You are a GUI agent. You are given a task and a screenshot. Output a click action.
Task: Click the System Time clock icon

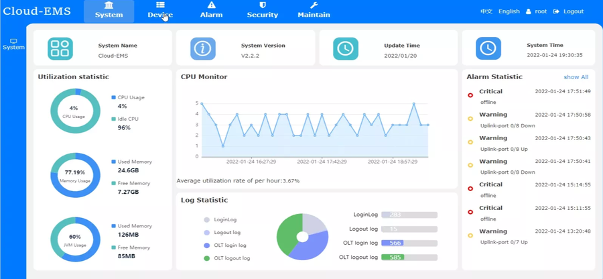488,49
